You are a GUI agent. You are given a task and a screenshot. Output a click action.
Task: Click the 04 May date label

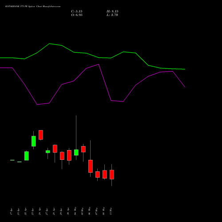(x=75, y=211)
